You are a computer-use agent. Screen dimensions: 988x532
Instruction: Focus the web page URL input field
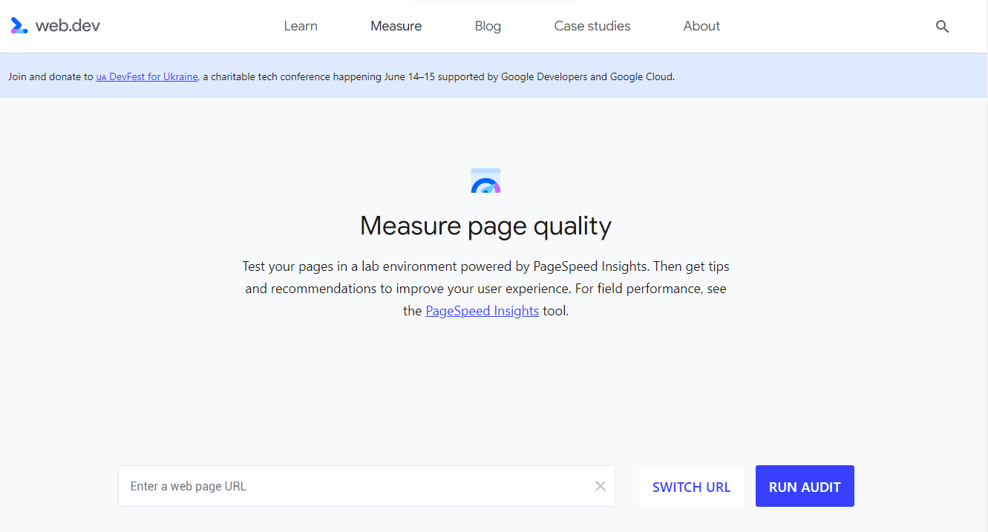coord(334,486)
